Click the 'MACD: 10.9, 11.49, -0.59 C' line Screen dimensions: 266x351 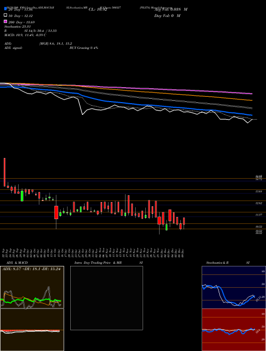click(25, 35)
